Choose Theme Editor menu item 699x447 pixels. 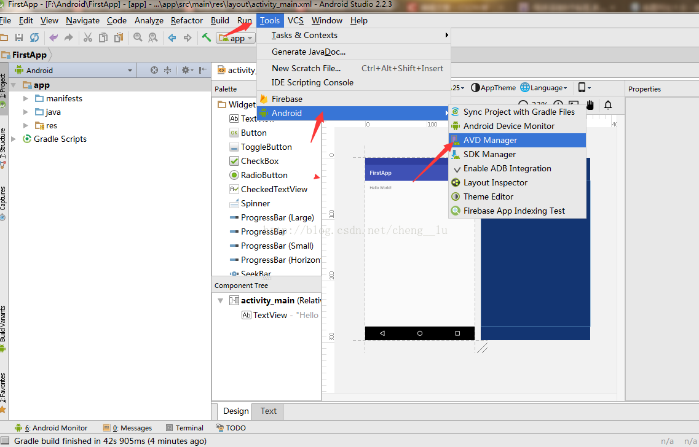coord(517,196)
